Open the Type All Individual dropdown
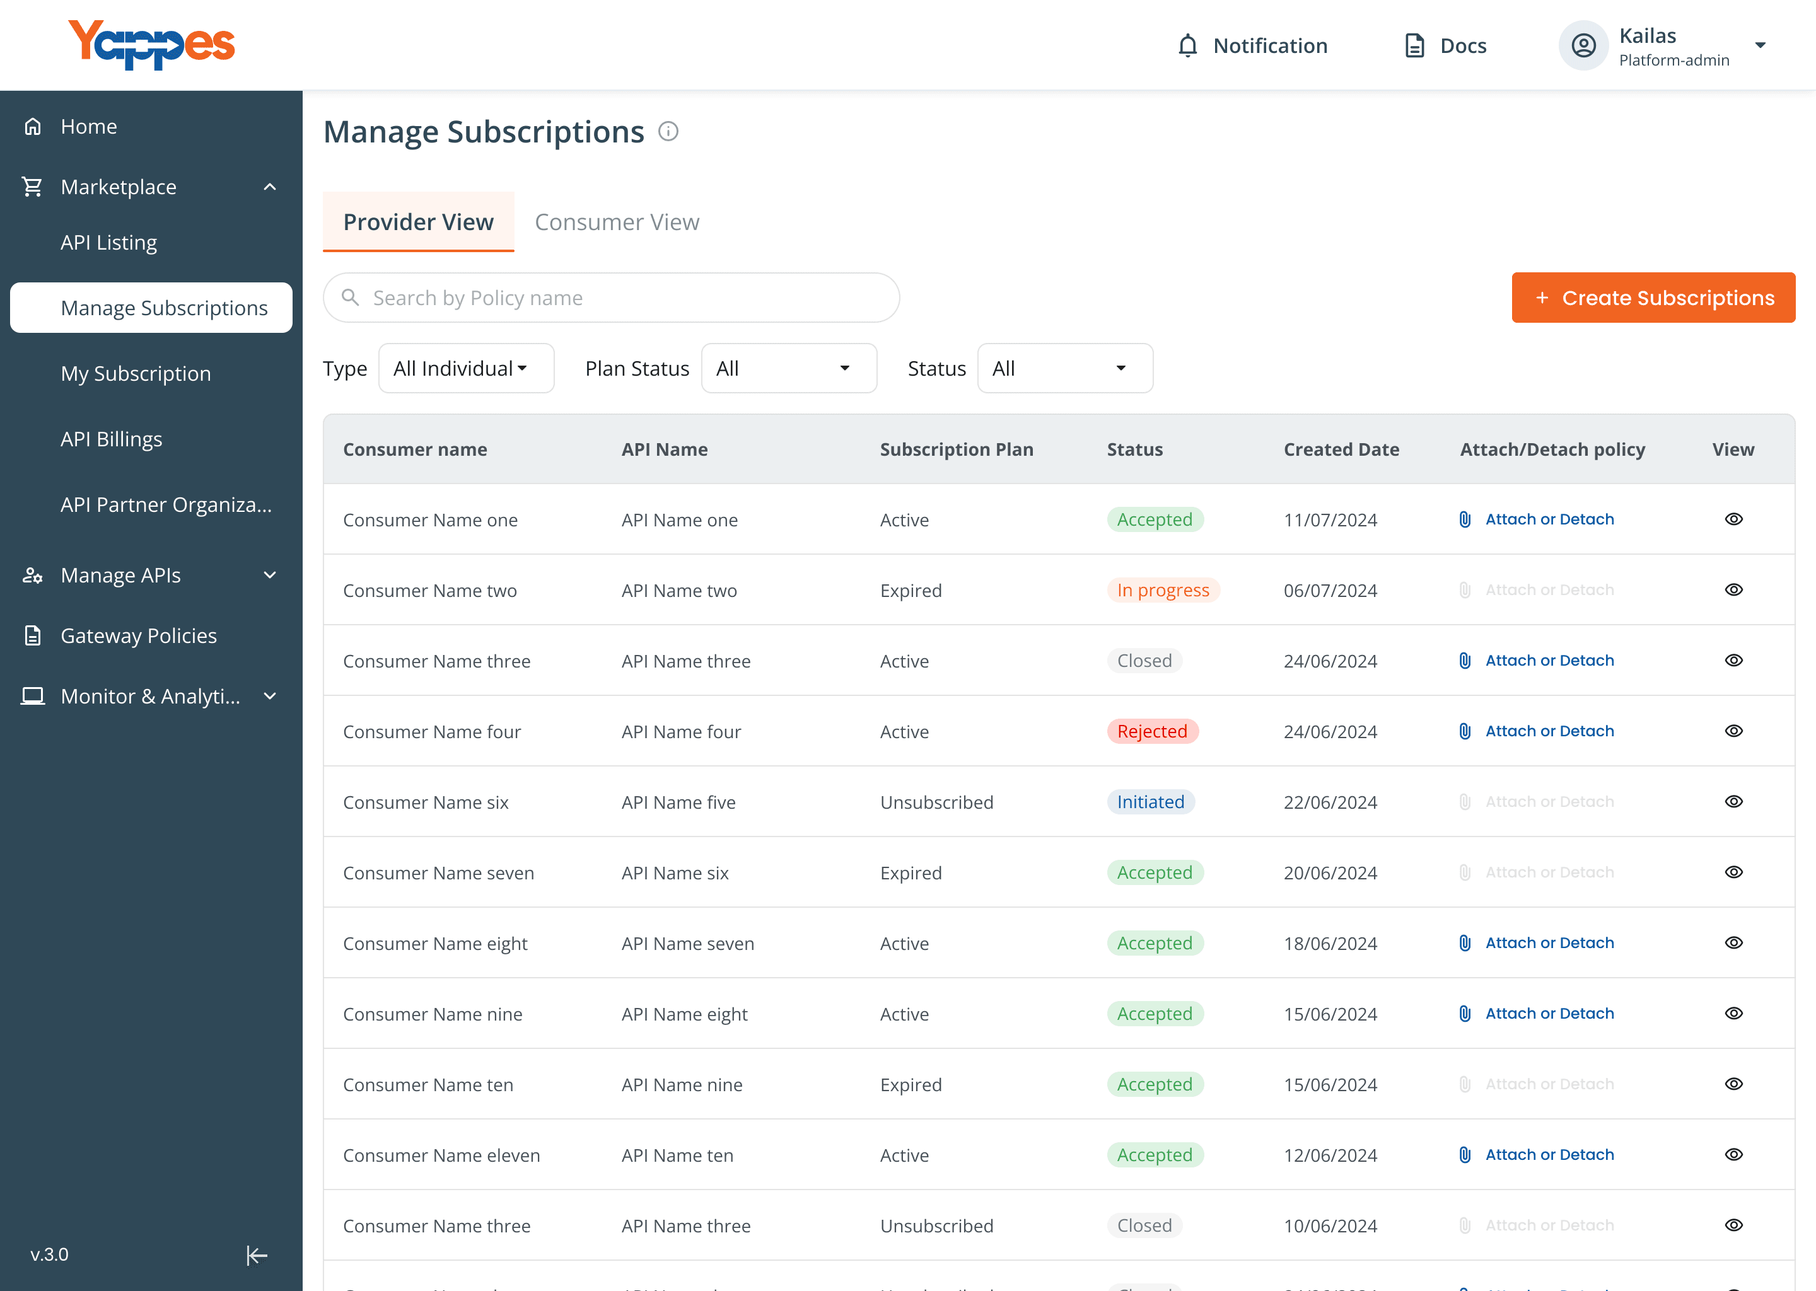This screenshot has width=1816, height=1291. click(466, 368)
